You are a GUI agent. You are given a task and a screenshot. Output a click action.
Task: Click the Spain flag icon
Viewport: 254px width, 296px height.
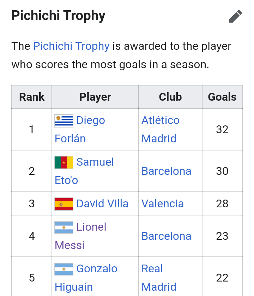click(x=64, y=204)
